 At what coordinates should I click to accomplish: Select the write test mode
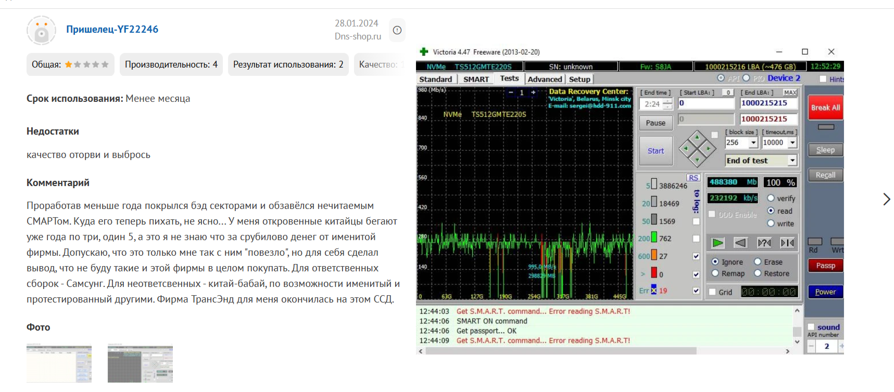click(x=771, y=224)
